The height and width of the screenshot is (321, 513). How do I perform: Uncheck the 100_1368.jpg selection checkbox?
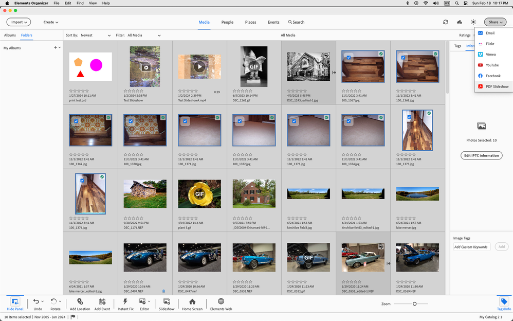(403, 58)
